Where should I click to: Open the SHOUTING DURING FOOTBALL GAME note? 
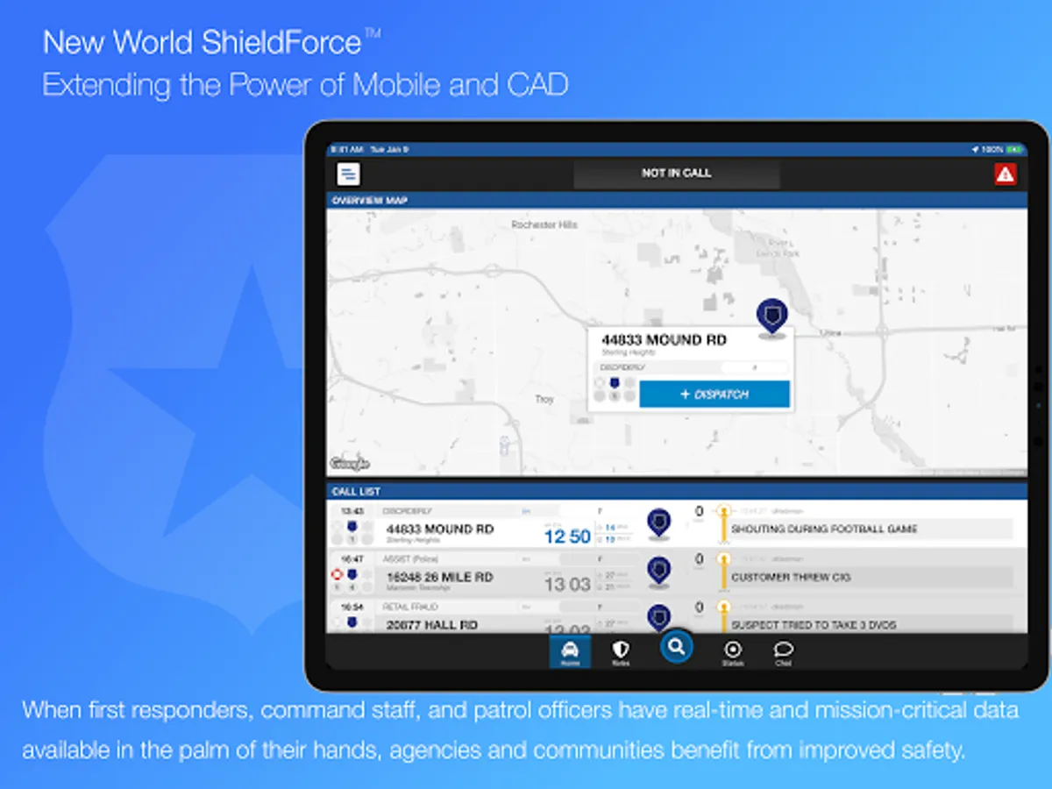point(871,530)
